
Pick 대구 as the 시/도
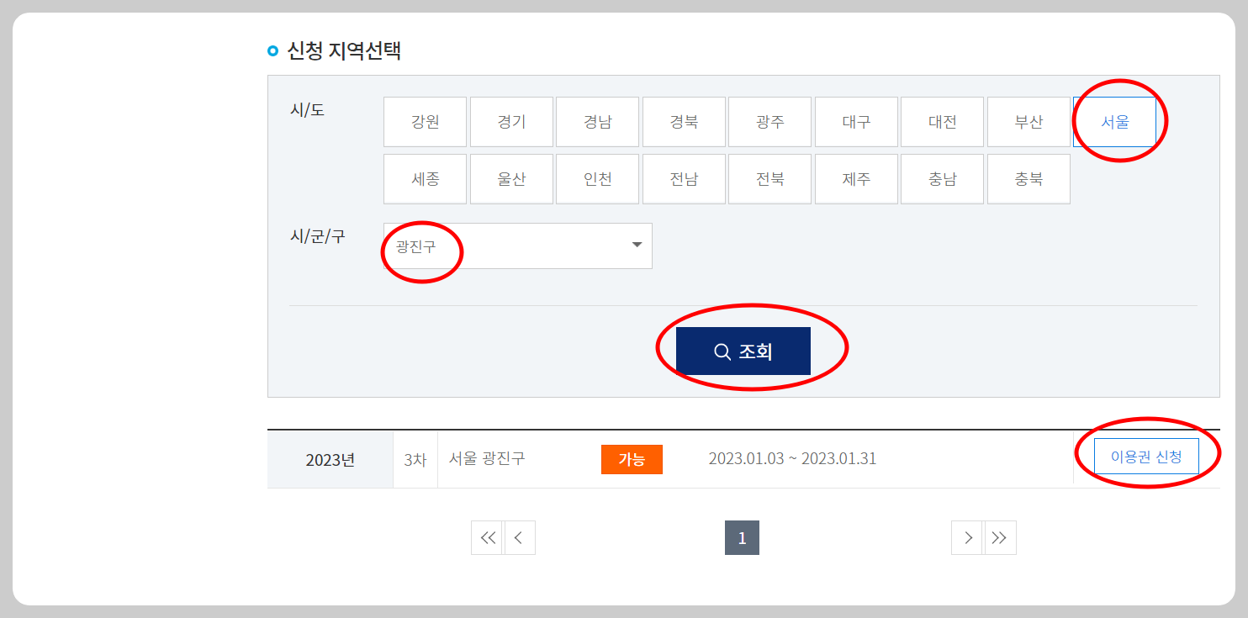tap(856, 122)
